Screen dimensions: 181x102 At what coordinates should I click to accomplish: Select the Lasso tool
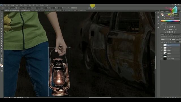[2, 18]
